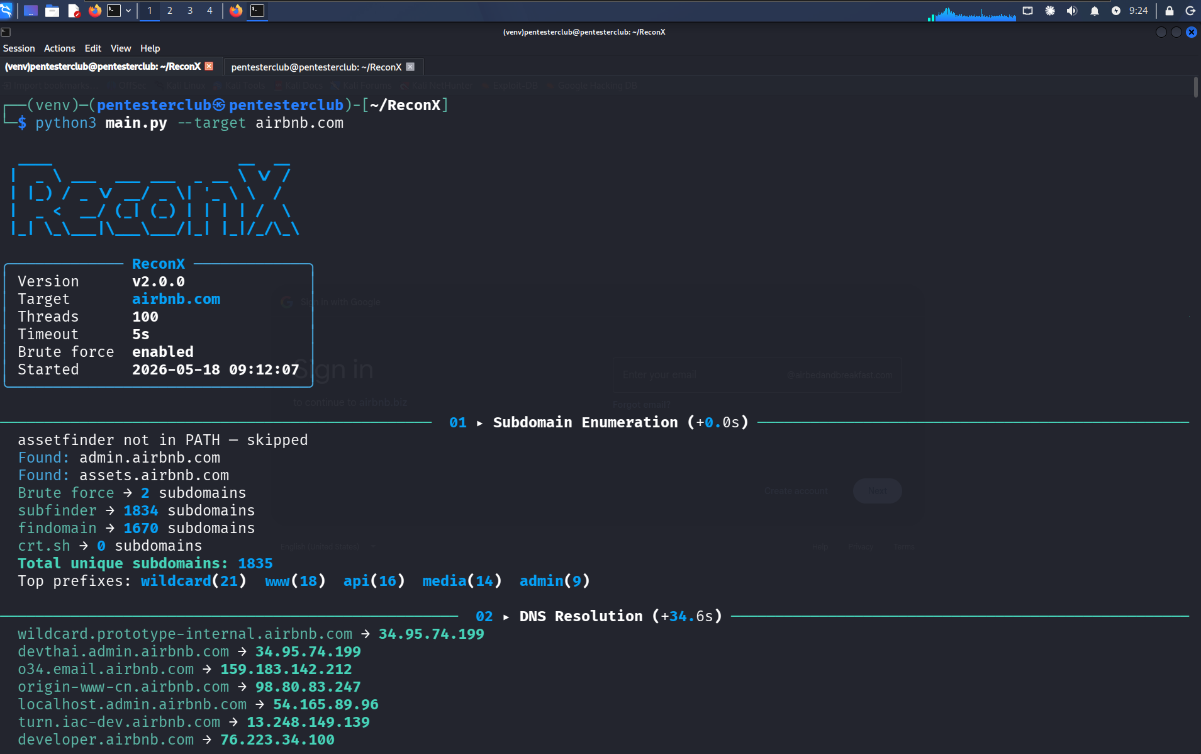
Task: Switch to workspace 3
Action: coord(190,11)
